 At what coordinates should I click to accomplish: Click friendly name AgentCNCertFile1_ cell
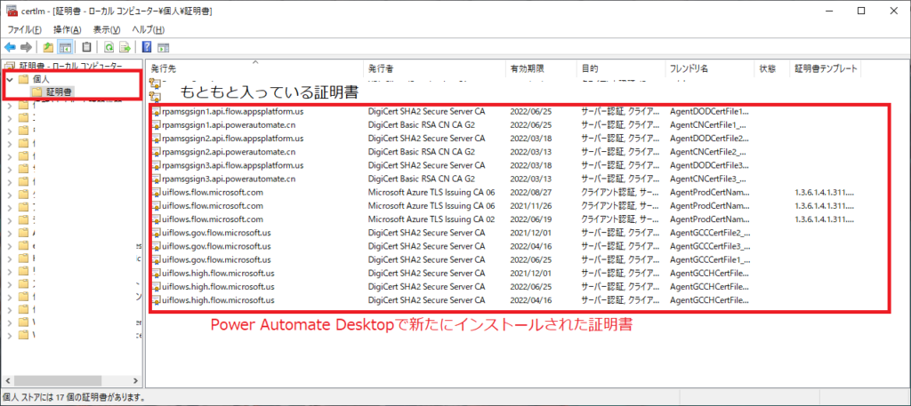[x=707, y=124]
